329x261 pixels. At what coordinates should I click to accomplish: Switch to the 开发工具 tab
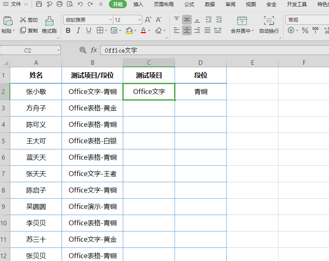297,4
